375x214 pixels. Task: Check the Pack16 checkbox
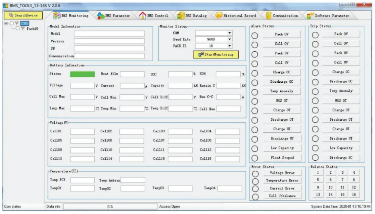(x=18, y=28)
